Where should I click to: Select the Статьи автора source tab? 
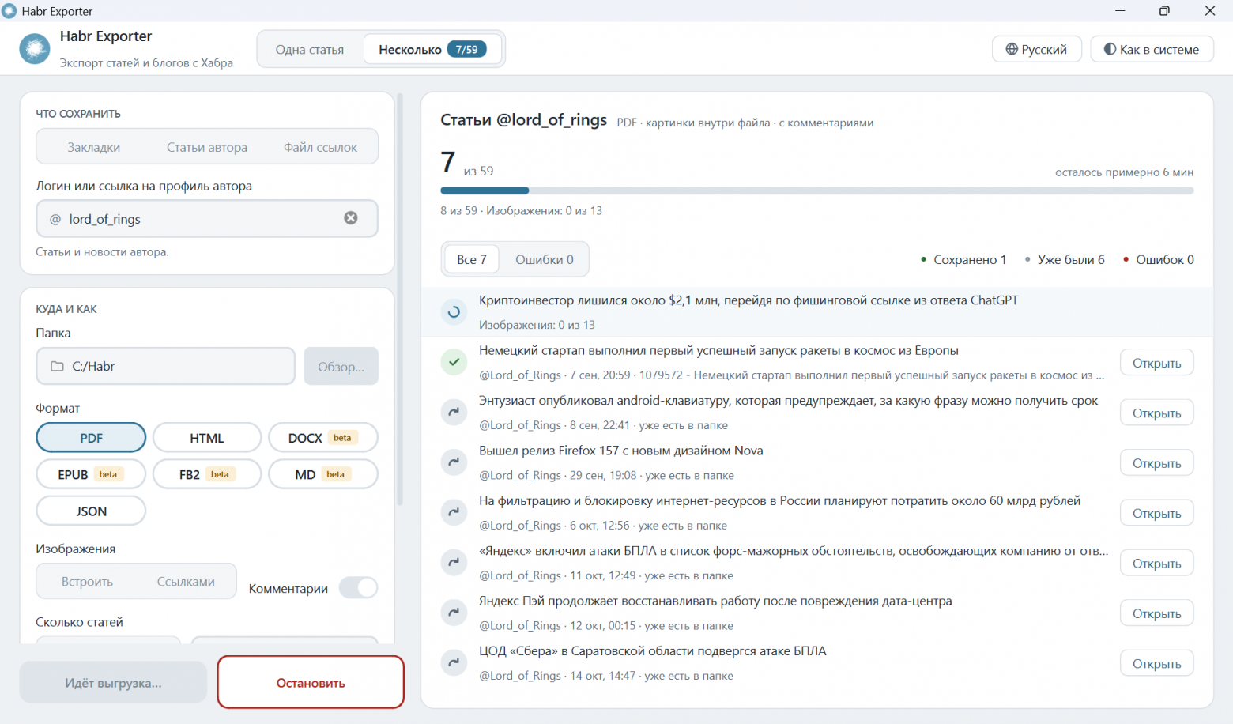coord(207,147)
